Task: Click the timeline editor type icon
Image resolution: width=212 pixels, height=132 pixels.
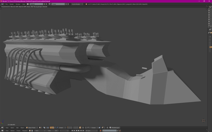Action: click(x=2, y=131)
